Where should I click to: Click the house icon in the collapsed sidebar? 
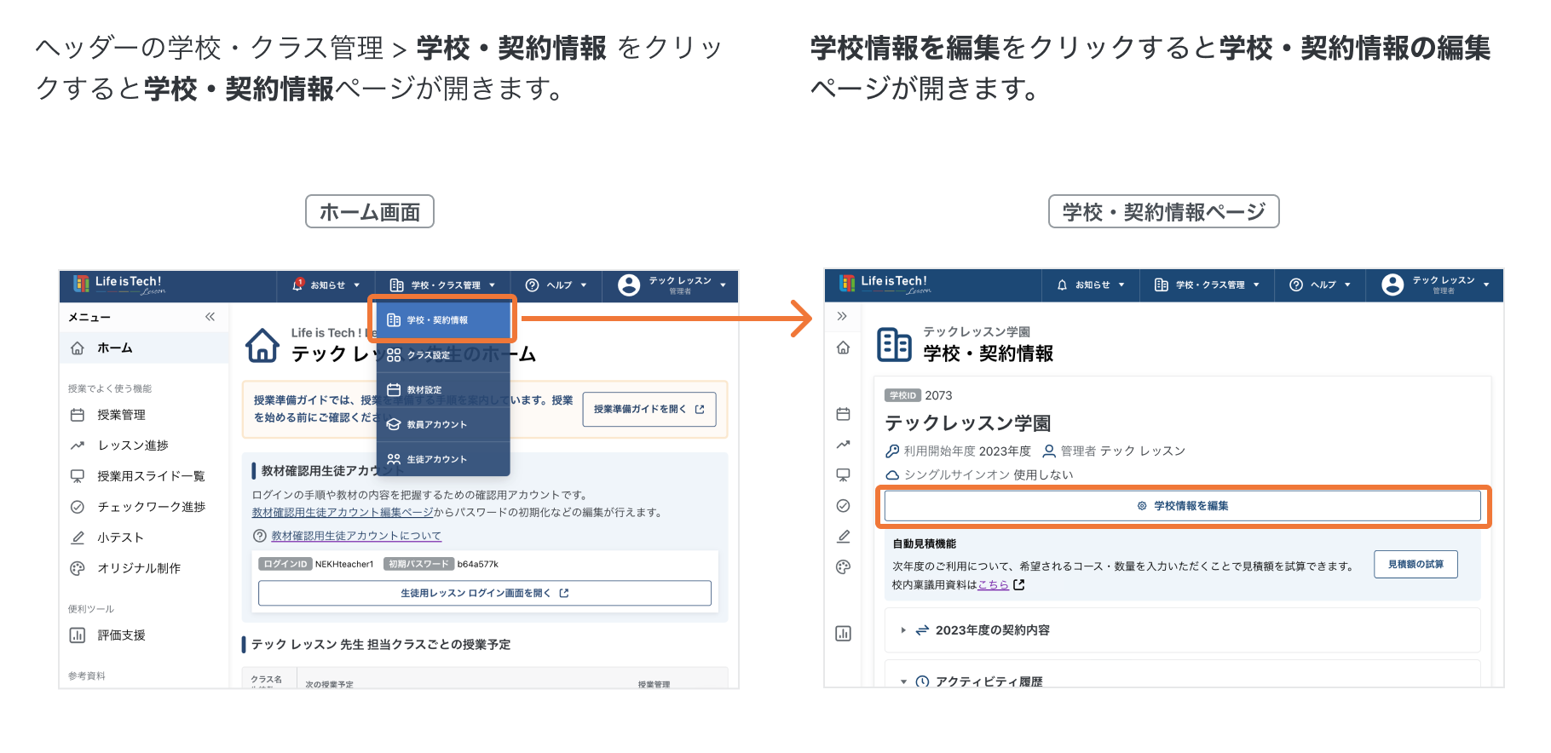(843, 348)
